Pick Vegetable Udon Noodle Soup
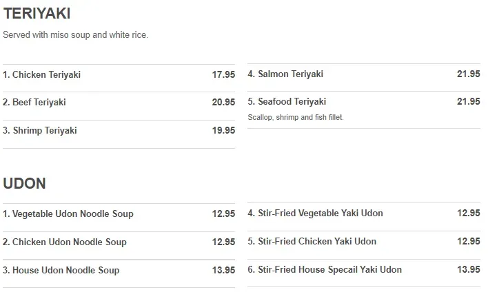 point(68,214)
